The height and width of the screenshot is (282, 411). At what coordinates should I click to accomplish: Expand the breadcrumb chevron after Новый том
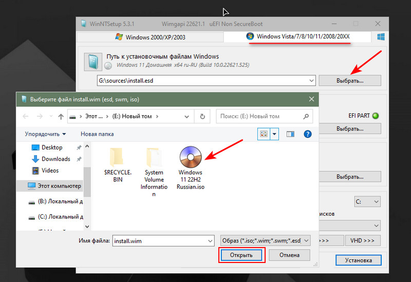(x=157, y=117)
